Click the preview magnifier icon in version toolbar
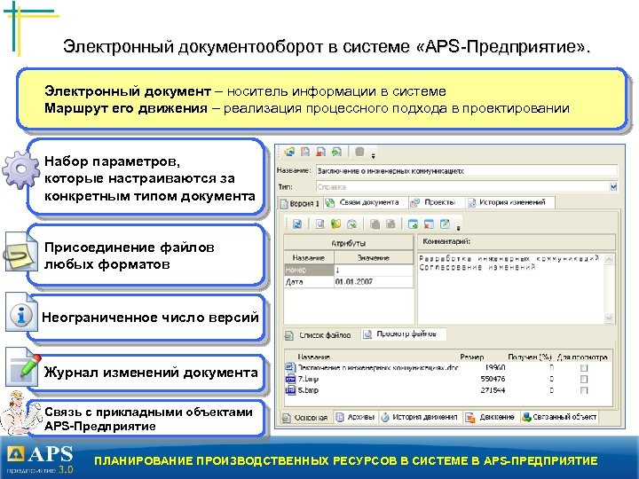 click(319, 224)
